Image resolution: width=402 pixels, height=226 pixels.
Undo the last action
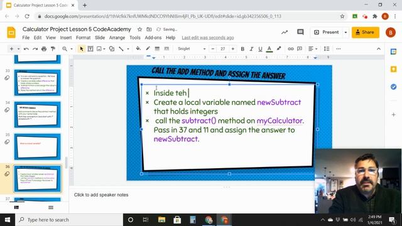[26, 49]
